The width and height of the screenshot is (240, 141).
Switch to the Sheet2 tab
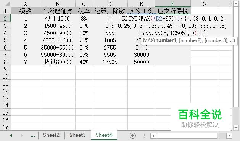click(51, 135)
